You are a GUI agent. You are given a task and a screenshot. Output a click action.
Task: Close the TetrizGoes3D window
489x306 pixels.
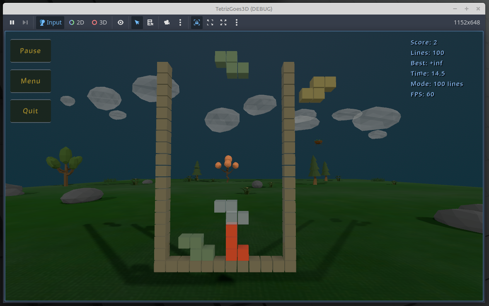478,9
